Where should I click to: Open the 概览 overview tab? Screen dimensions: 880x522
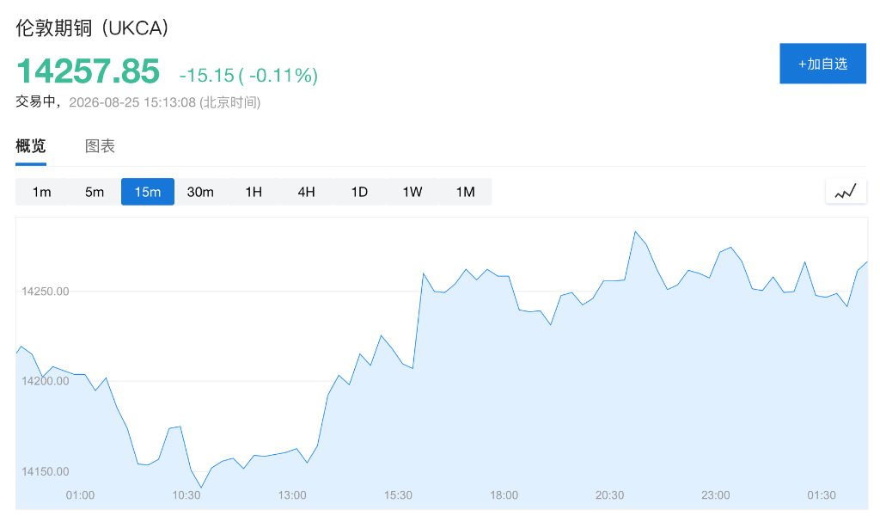(x=31, y=147)
